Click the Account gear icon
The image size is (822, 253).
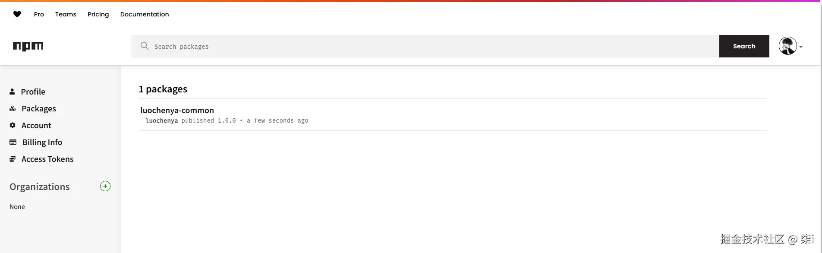[x=13, y=125]
